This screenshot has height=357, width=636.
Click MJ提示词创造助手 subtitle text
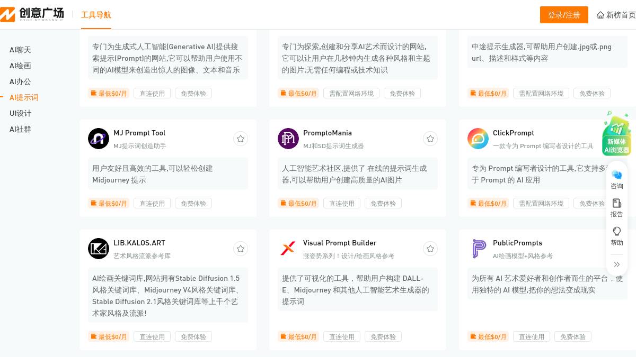click(x=140, y=145)
